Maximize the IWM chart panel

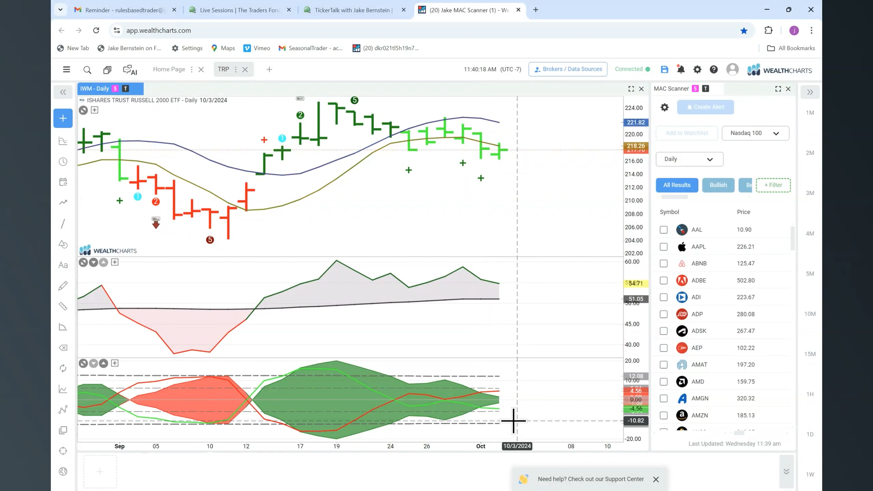(x=631, y=89)
